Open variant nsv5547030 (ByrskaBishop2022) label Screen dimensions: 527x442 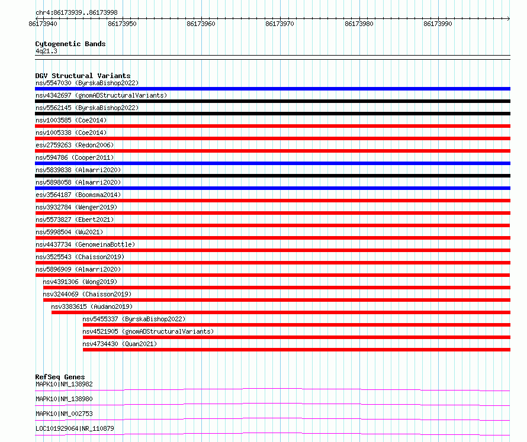87,83
